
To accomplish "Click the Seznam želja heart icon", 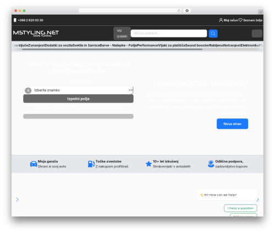I will pos(240,20).
